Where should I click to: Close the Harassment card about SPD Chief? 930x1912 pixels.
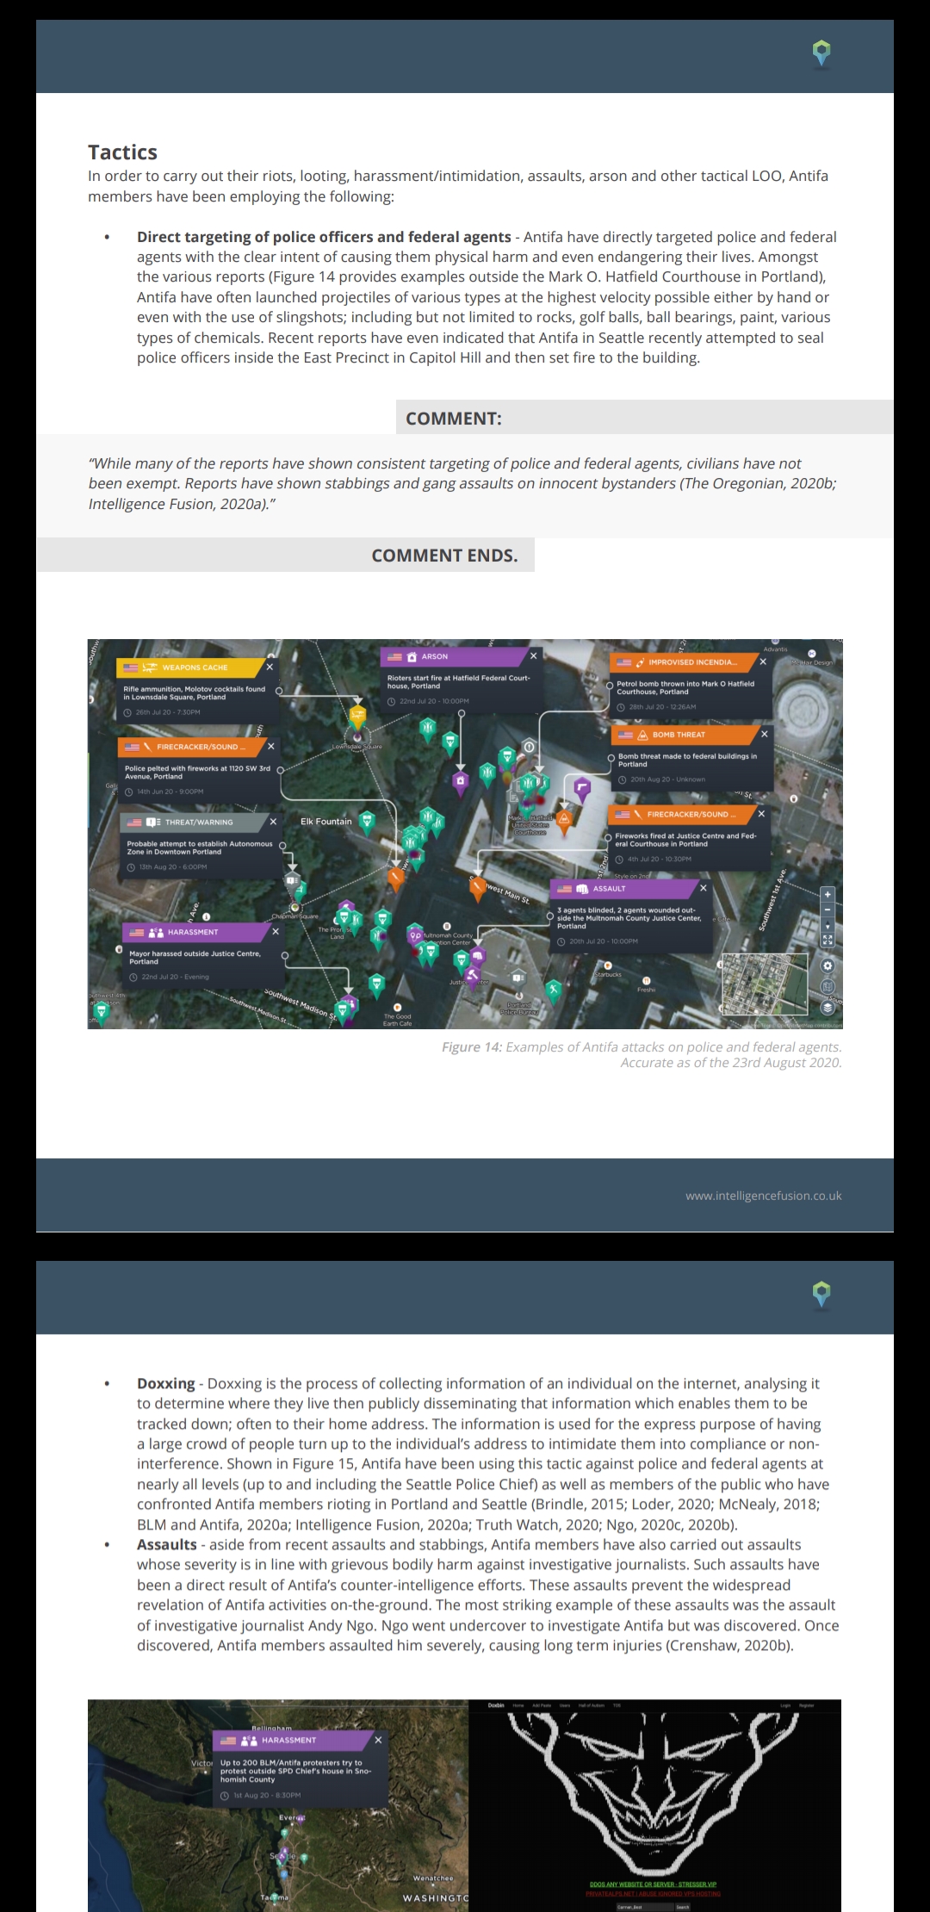(x=378, y=1740)
